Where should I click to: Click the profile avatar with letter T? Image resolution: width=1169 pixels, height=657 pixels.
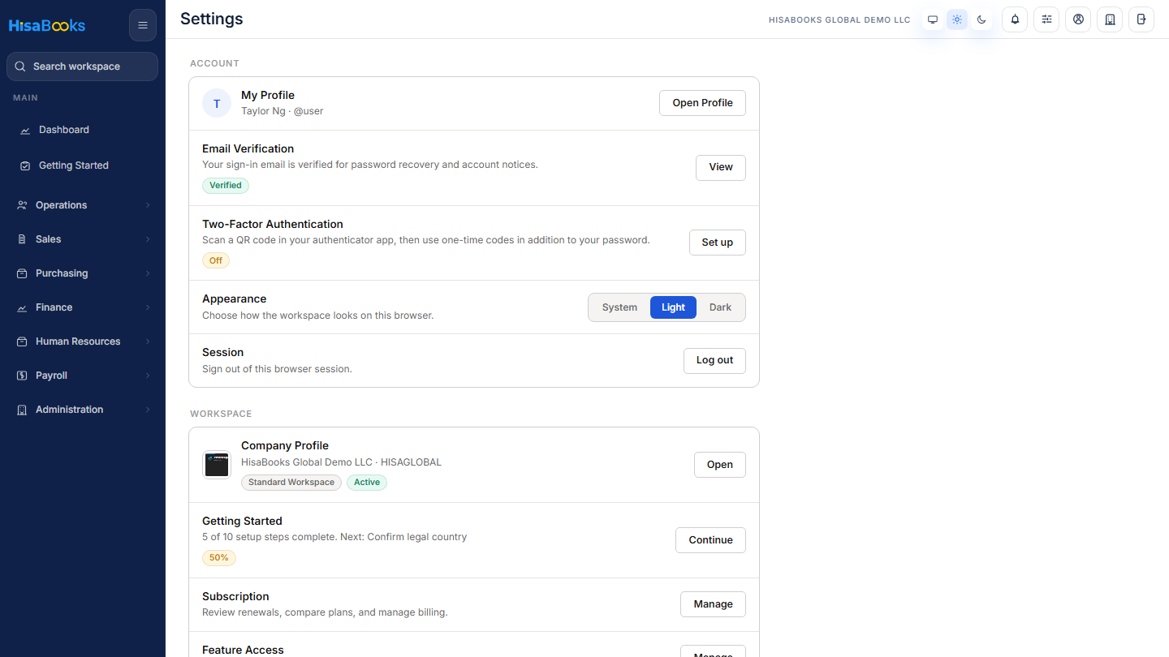217,104
